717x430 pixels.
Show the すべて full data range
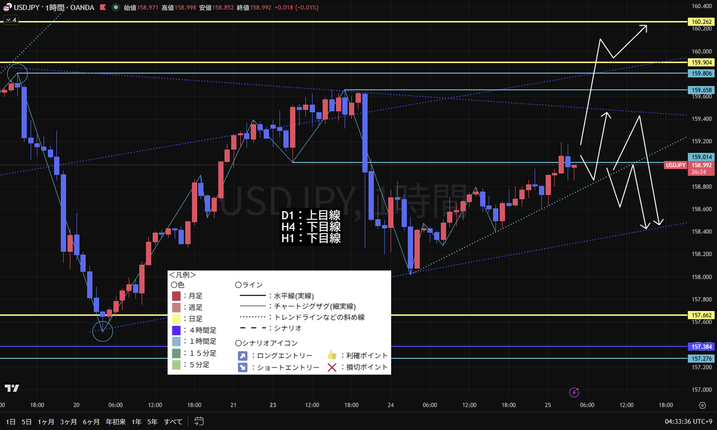tap(173, 421)
